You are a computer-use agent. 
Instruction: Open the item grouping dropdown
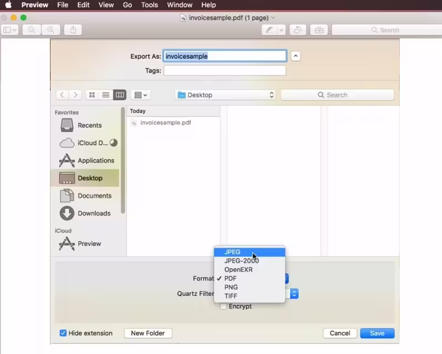[x=142, y=95]
